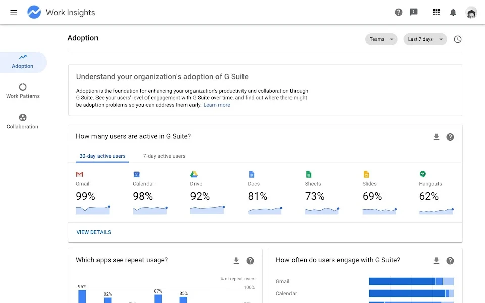Change the Last 7 days time range
Screen dimensions: 485x303
(x=424, y=39)
